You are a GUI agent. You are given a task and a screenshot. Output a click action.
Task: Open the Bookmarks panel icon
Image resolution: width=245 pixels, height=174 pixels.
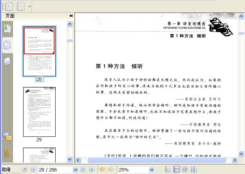(x=7, y=28)
